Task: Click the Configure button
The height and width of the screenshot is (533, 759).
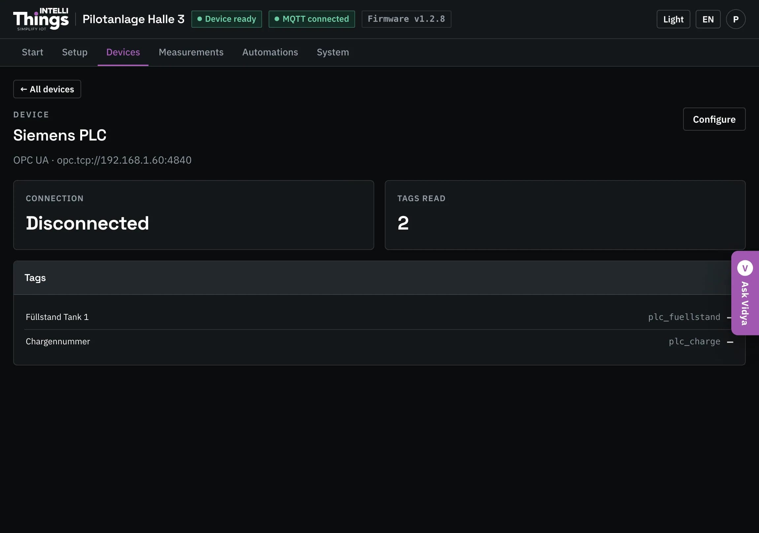Action: 714,119
